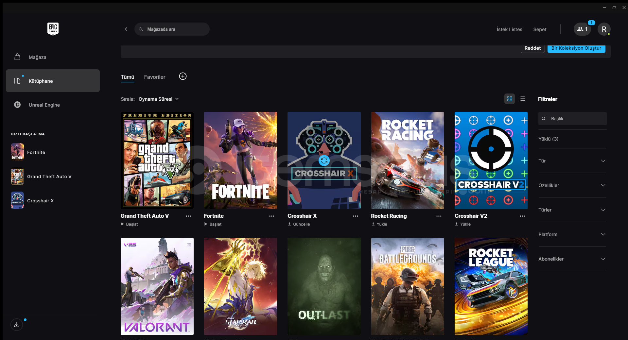Click Başlat under Fortnite
Screen dimensions: 628x340
[213, 224]
